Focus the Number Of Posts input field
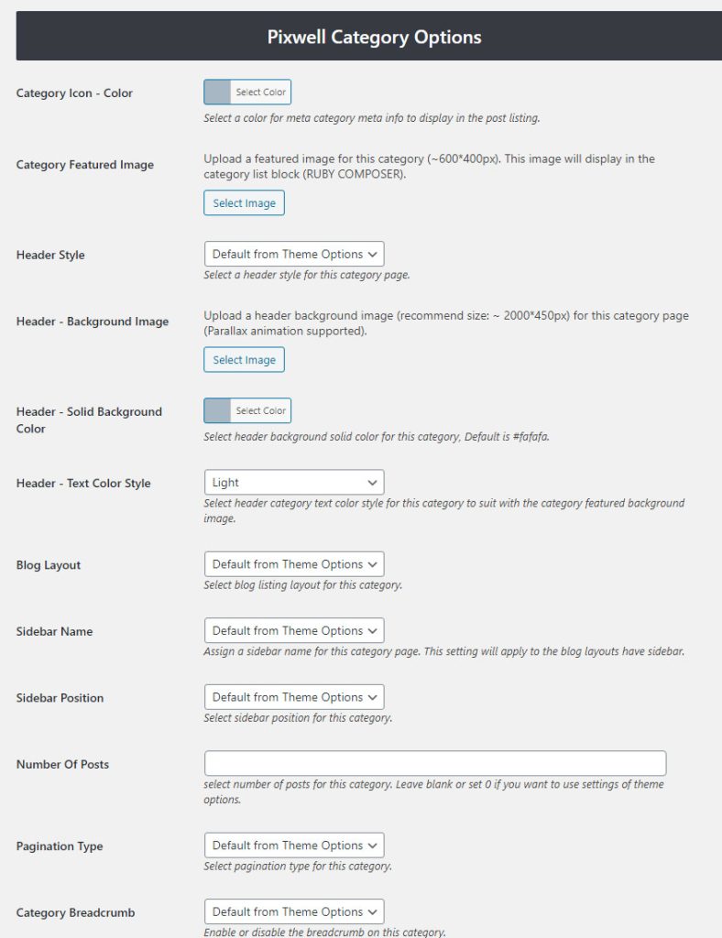722x938 pixels. point(435,763)
